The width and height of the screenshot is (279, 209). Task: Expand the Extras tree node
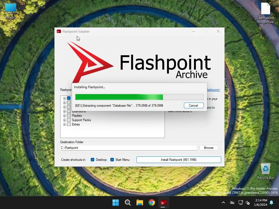[64, 124]
